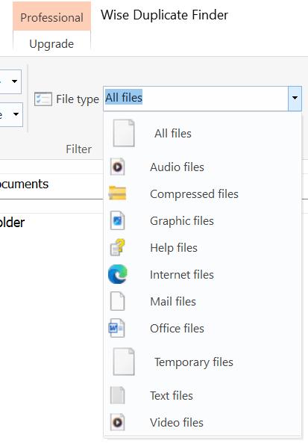Click the Graphic files picture icon
The image size is (308, 443).
tap(117, 220)
